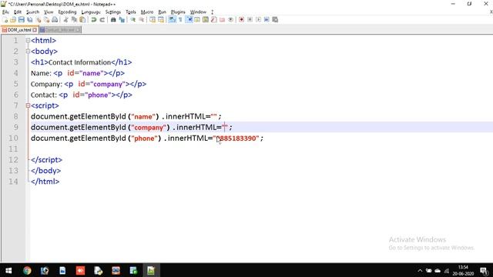493x277 pixels.
Task: Zoom in using the toolbar icon
Action: pos(133,20)
